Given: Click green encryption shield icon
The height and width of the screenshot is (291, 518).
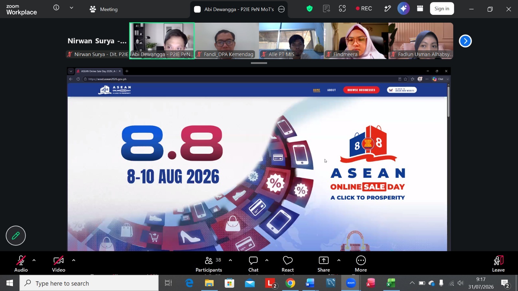Looking at the screenshot, I should coord(310,9).
